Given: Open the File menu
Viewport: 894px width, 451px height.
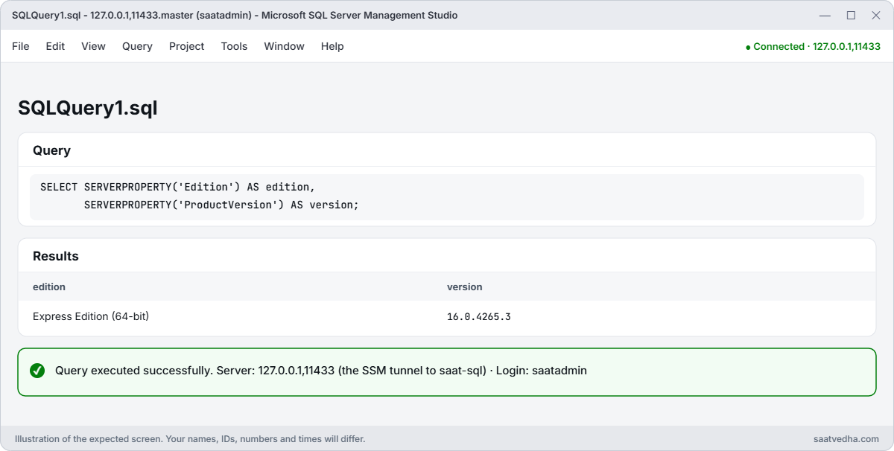Looking at the screenshot, I should (x=21, y=46).
